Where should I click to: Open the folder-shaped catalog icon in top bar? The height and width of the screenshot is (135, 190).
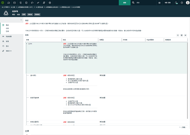(x=14, y=3)
